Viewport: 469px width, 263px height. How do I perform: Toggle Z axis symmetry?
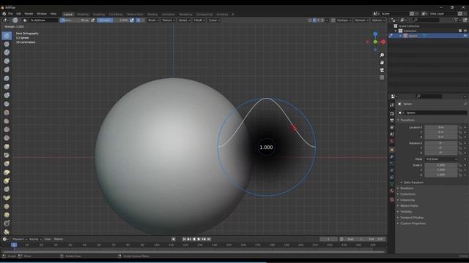[322, 20]
